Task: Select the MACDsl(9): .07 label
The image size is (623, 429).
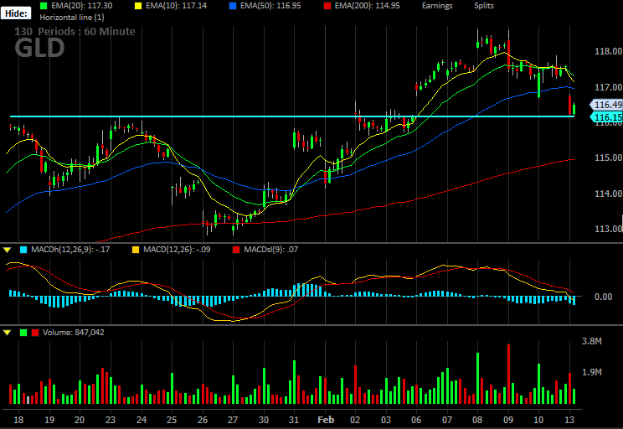Action: click(x=271, y=250)
